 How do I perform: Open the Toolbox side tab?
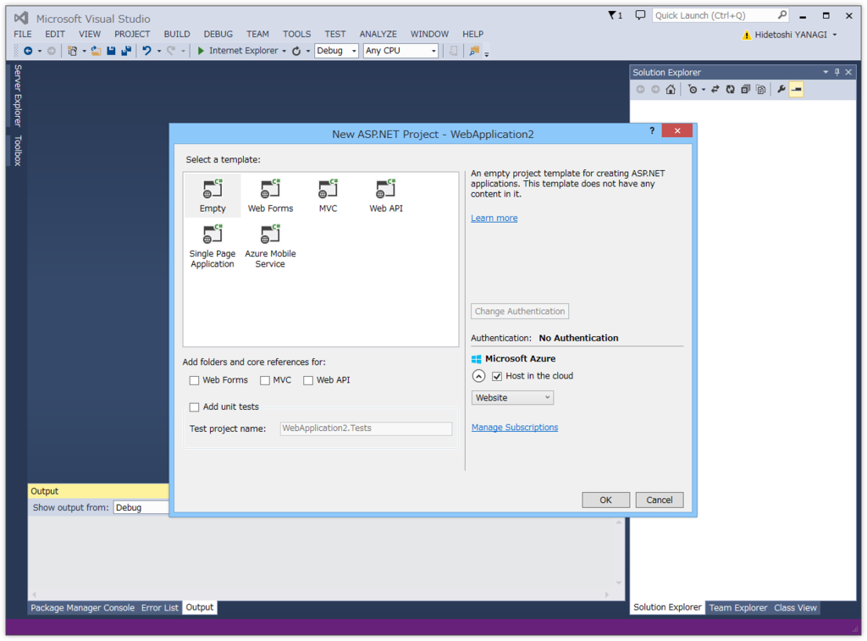18,151
